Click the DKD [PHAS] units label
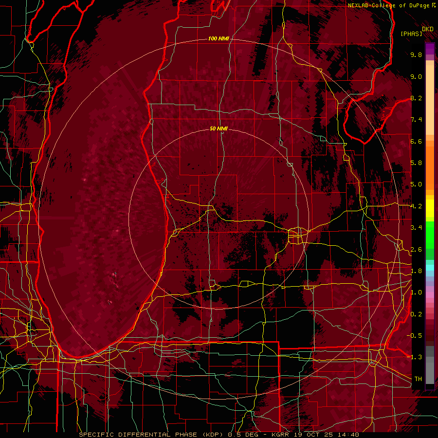The height and width of the screenshot is (438, 438). (x=417, y=32)
